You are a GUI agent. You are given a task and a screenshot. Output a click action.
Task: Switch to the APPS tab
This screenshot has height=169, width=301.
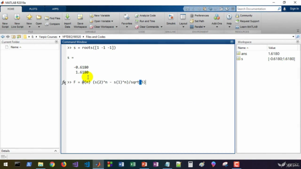pos(55,9)
